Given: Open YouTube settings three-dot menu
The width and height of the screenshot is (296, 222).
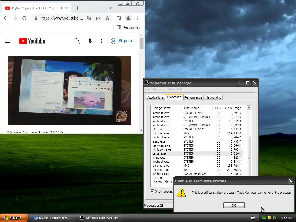Looking at the screenshot, I should coord(101,41).
